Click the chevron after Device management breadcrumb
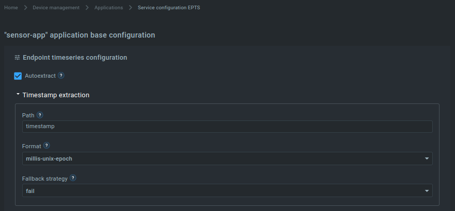 tap(87, 8)
